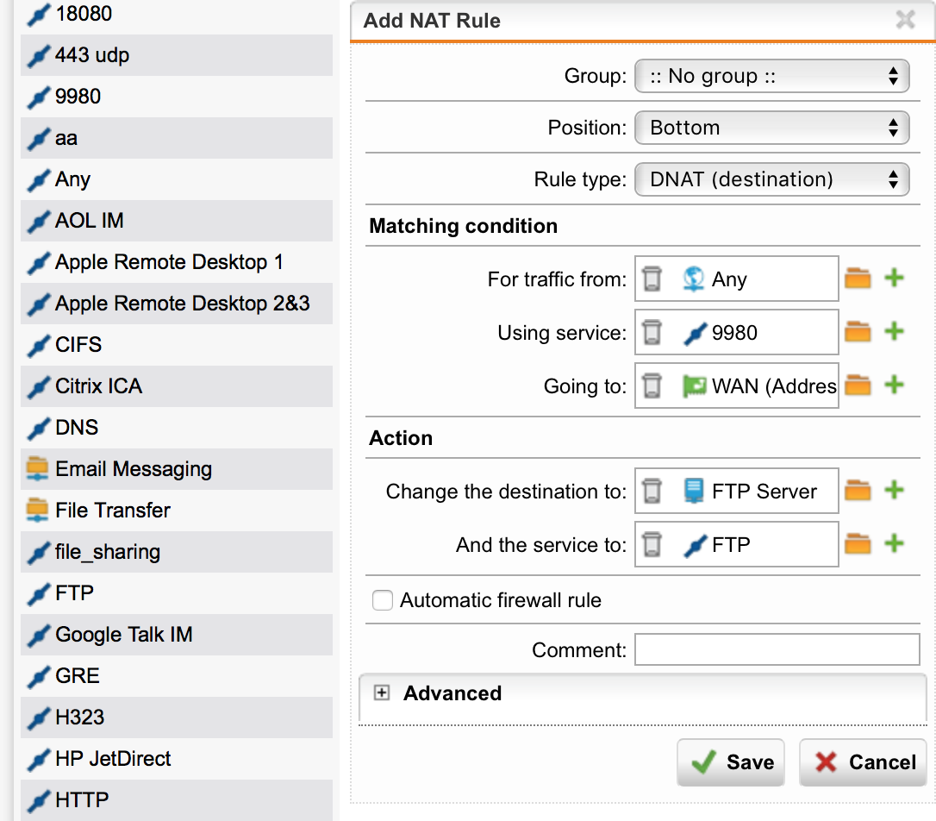Select 9980 in the service list

[x=177, y=96]
